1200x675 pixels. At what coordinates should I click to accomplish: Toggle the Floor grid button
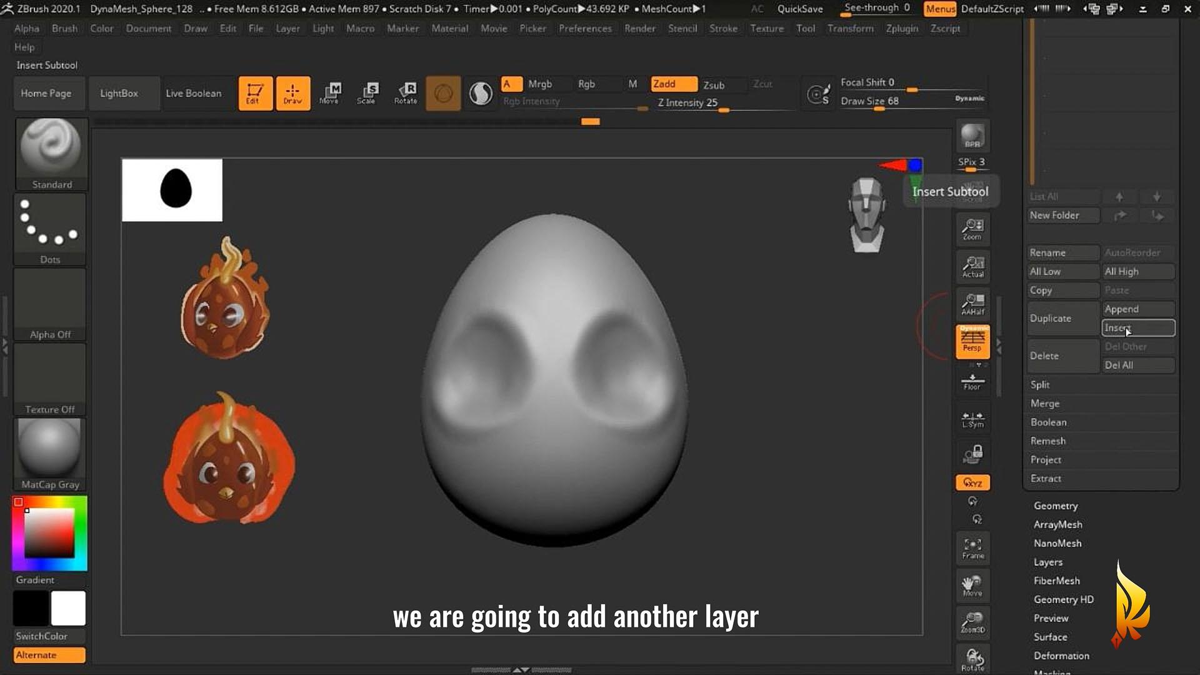click(x=972, y=381)
